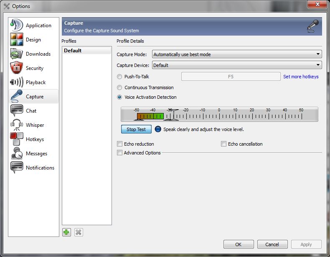Click the Whisper headset icon
The image size is (330, 257).
tap(16, 125)
